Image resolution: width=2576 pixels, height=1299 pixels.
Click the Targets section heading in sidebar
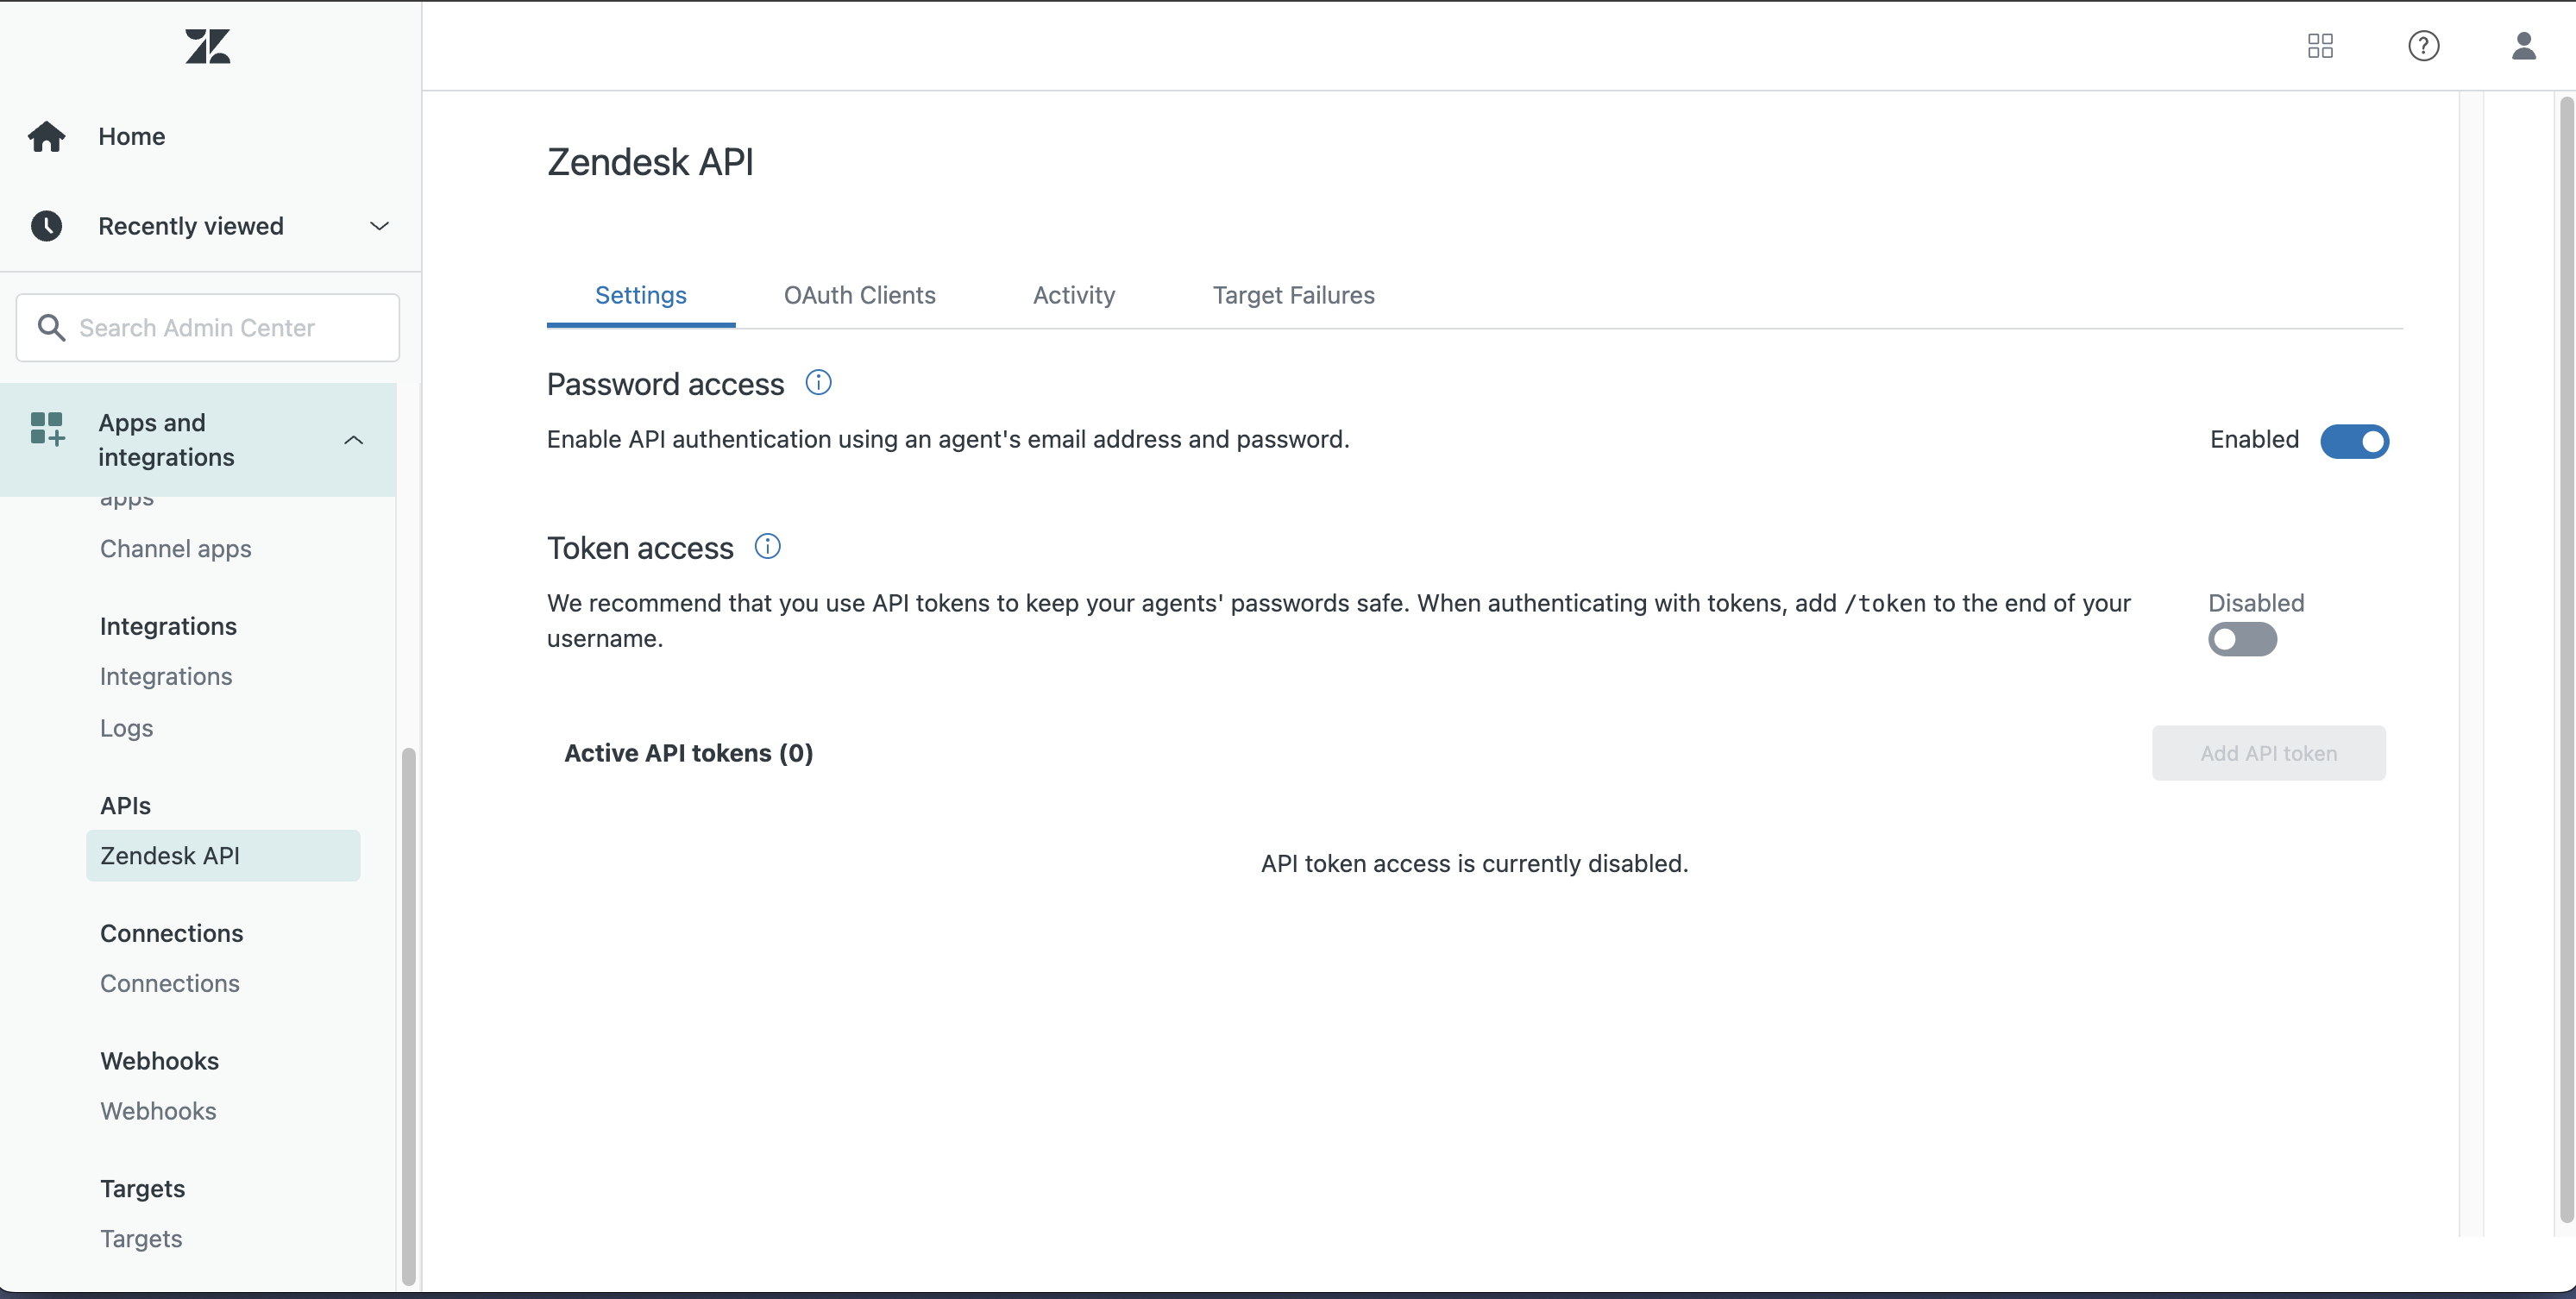coord(142,1189)
